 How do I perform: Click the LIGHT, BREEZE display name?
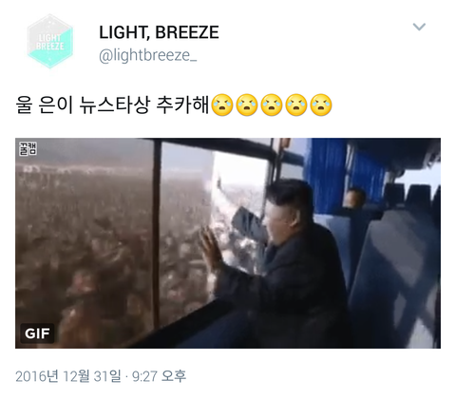click(159, 32)
